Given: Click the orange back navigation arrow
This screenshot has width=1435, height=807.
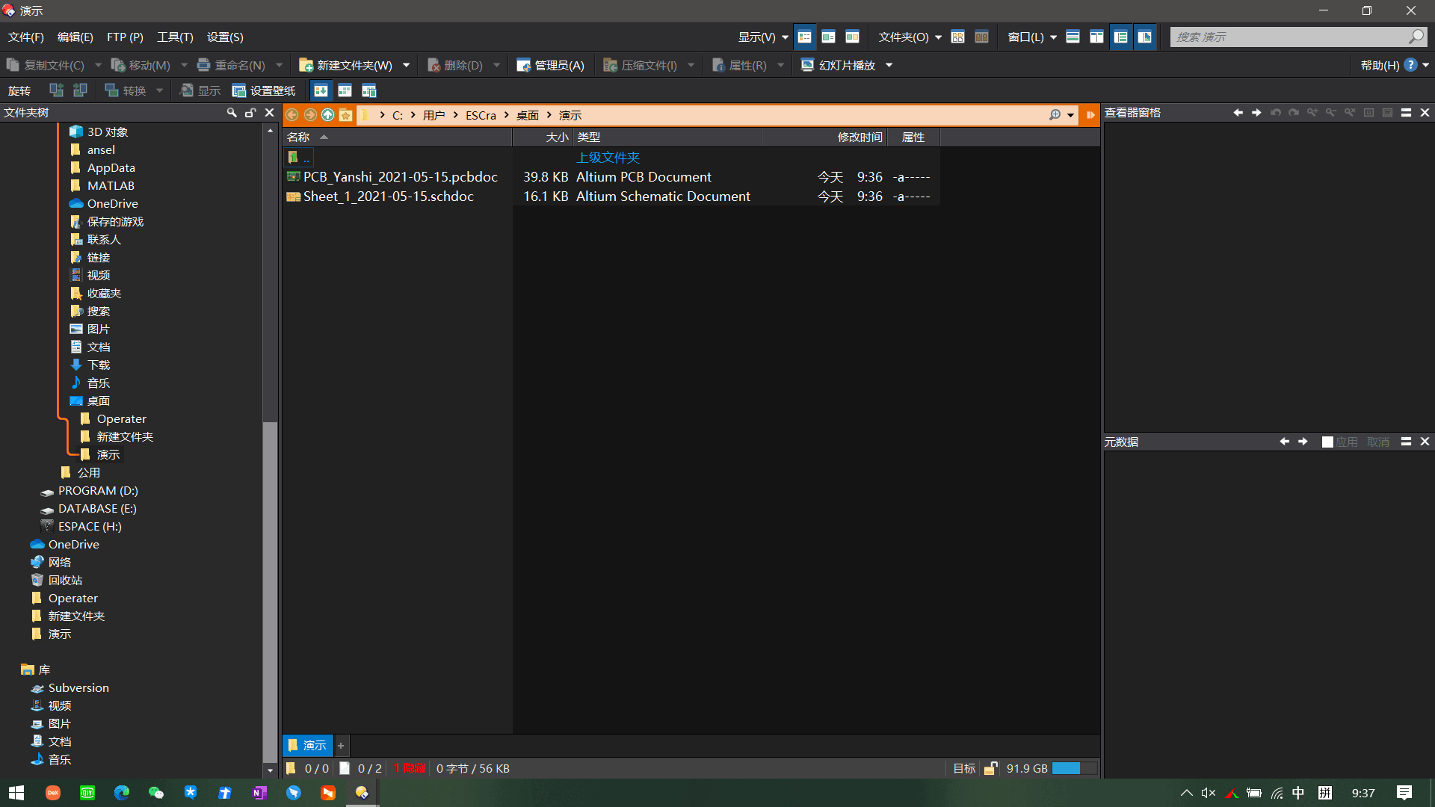Looking at the screenshot, I should 292,115.
